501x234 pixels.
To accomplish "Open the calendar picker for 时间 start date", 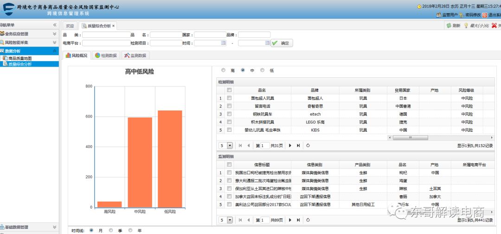I will tap(224, 43).
